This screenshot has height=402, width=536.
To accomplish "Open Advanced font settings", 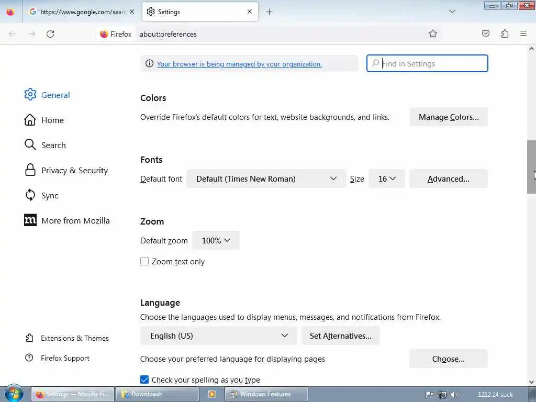I will click(x=449, y=178).
